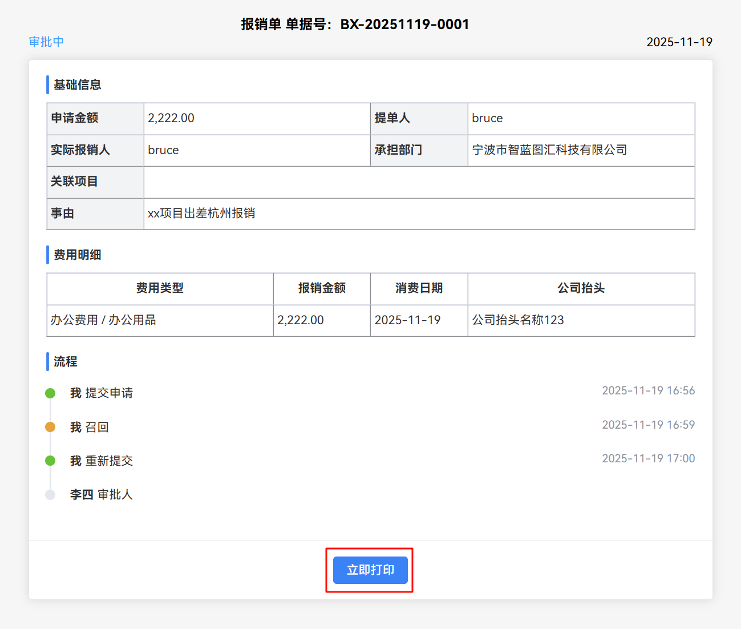Click the 事由 text xx项目出差杭州报销
This screenshot has width=741, height=629.
[x=201, y=213]
